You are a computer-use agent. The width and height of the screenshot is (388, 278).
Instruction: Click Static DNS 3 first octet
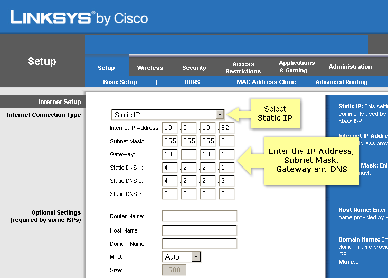tap(170, 194)
